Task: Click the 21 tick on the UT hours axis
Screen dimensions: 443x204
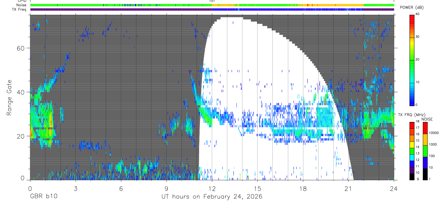Action: (x=348, y=188)
